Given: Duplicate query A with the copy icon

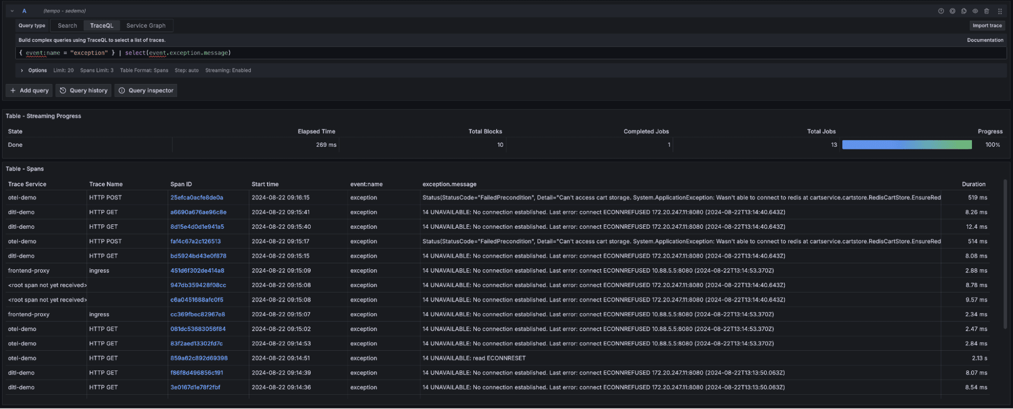Looking at the screenshot, I should (x=964, y=11).
